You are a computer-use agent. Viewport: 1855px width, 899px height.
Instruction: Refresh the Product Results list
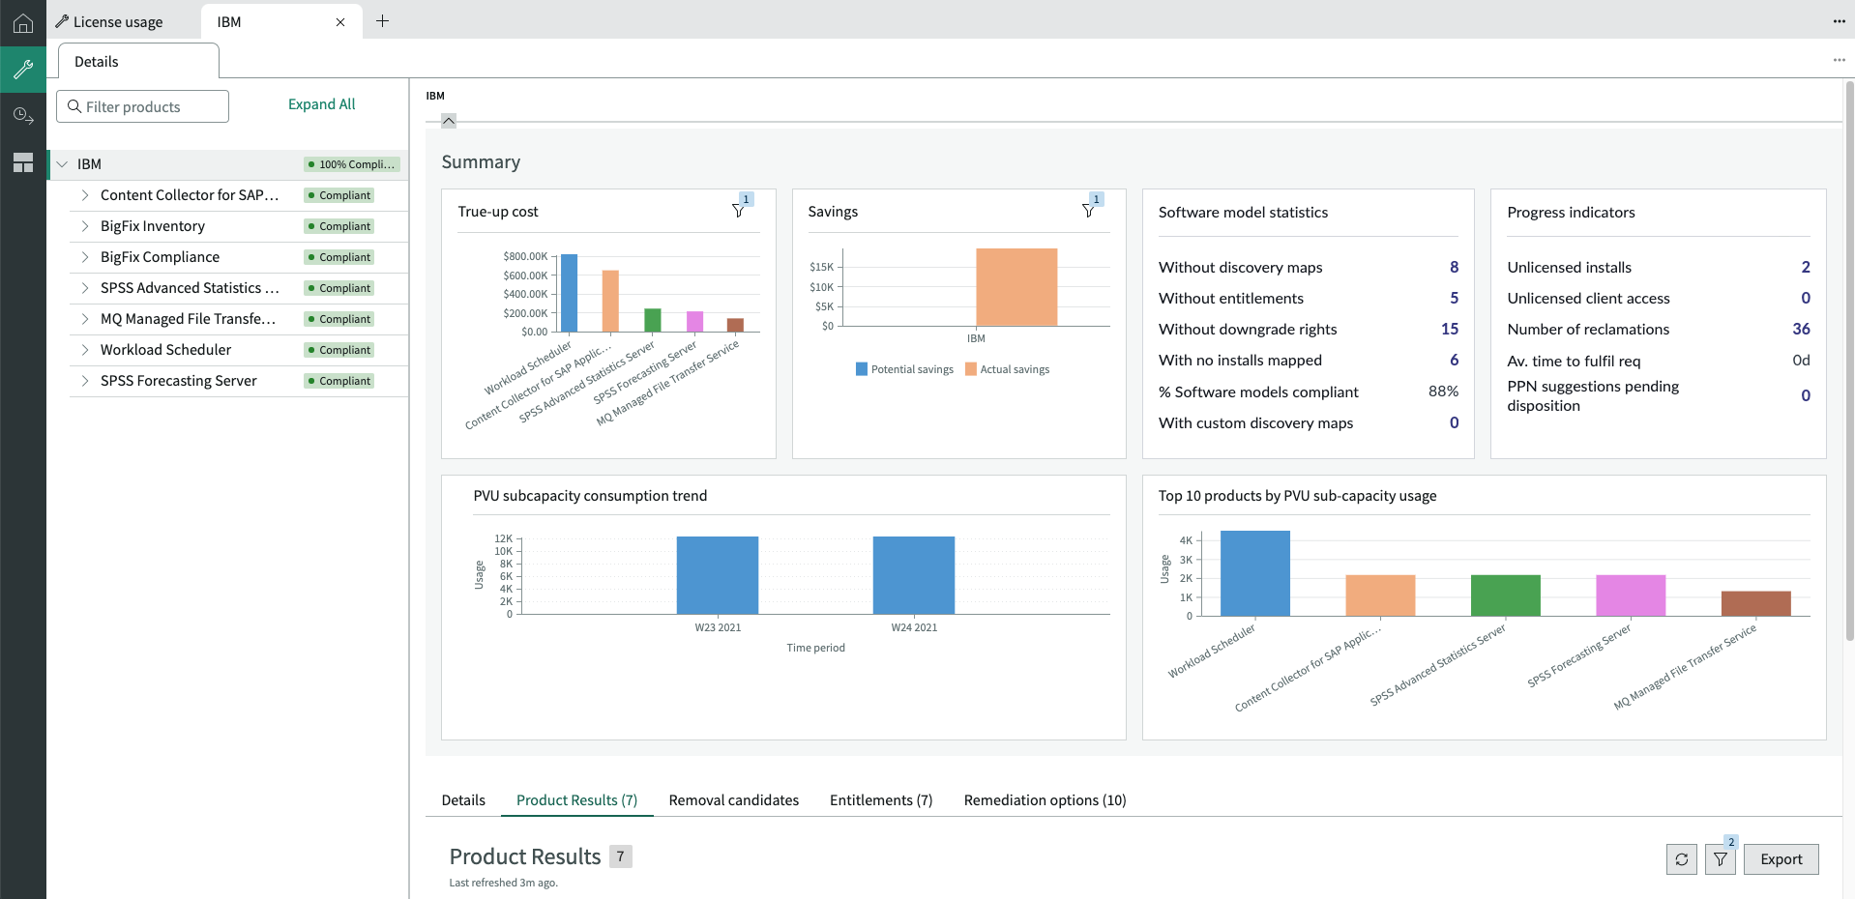(x=1682, y=859)
